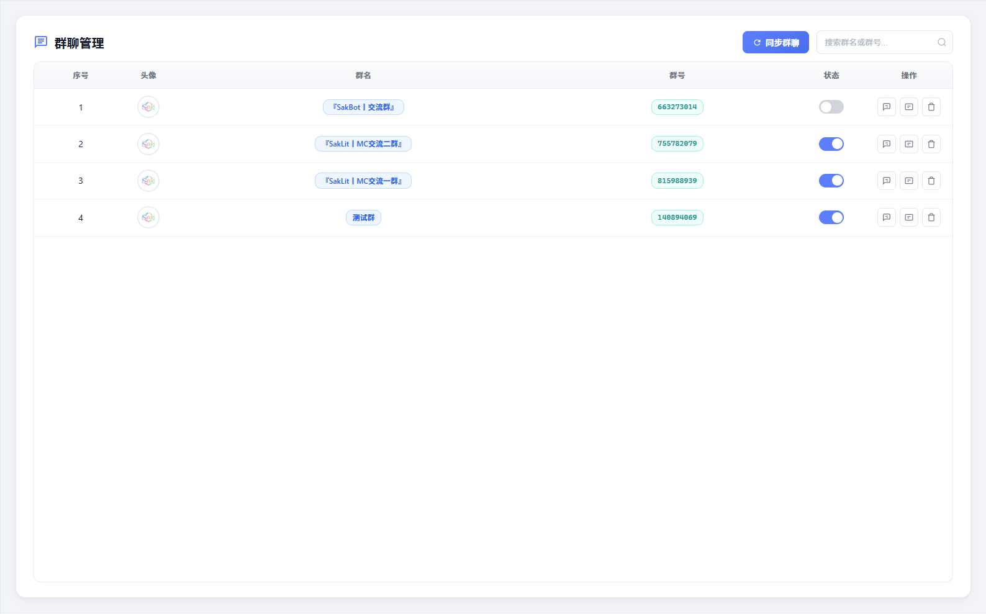Disable the status switch for group 755782079
986x614 pixels.
(831, 144)
